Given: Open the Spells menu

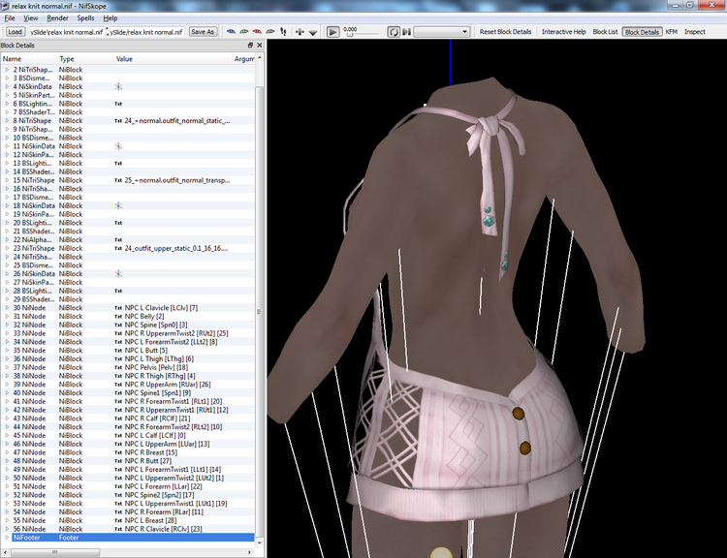Looking at the screenshot, I should [x=85, y=18].
